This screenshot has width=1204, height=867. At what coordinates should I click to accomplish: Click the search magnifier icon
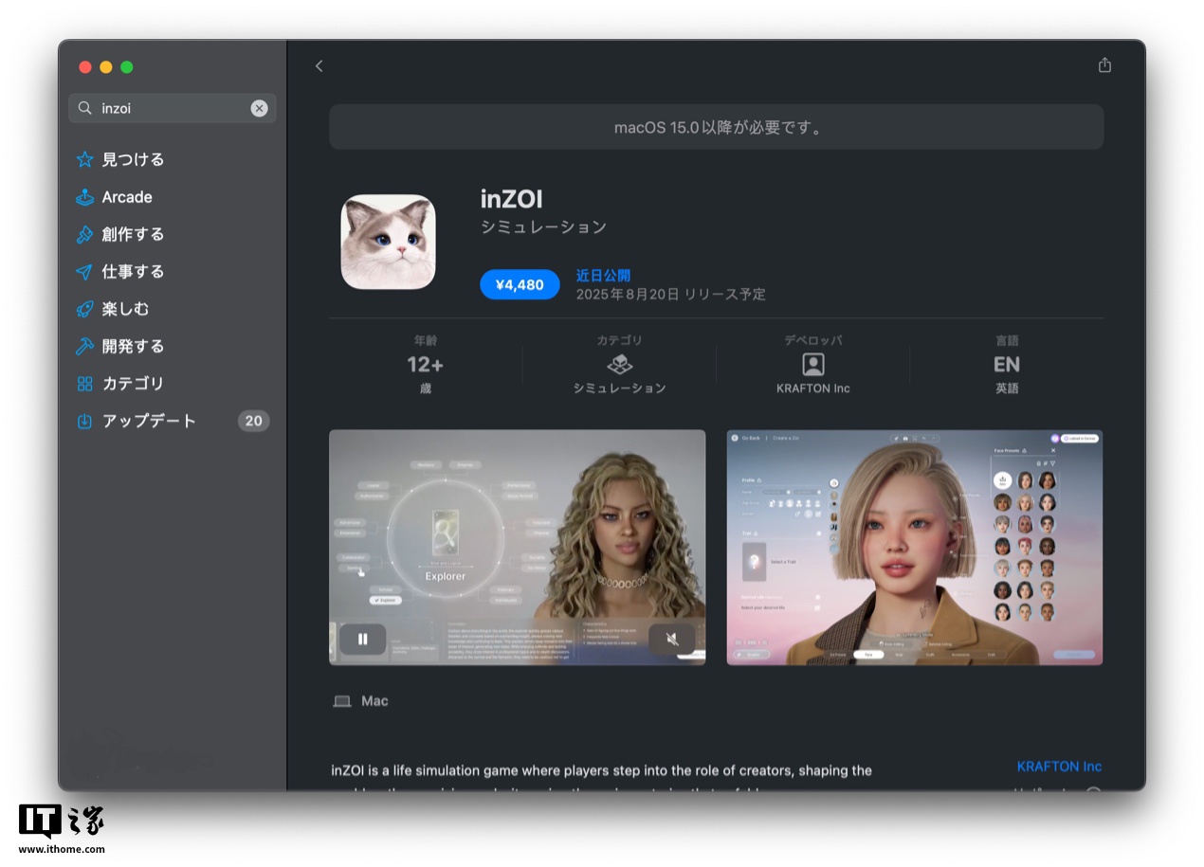click(x=85, y=108)
